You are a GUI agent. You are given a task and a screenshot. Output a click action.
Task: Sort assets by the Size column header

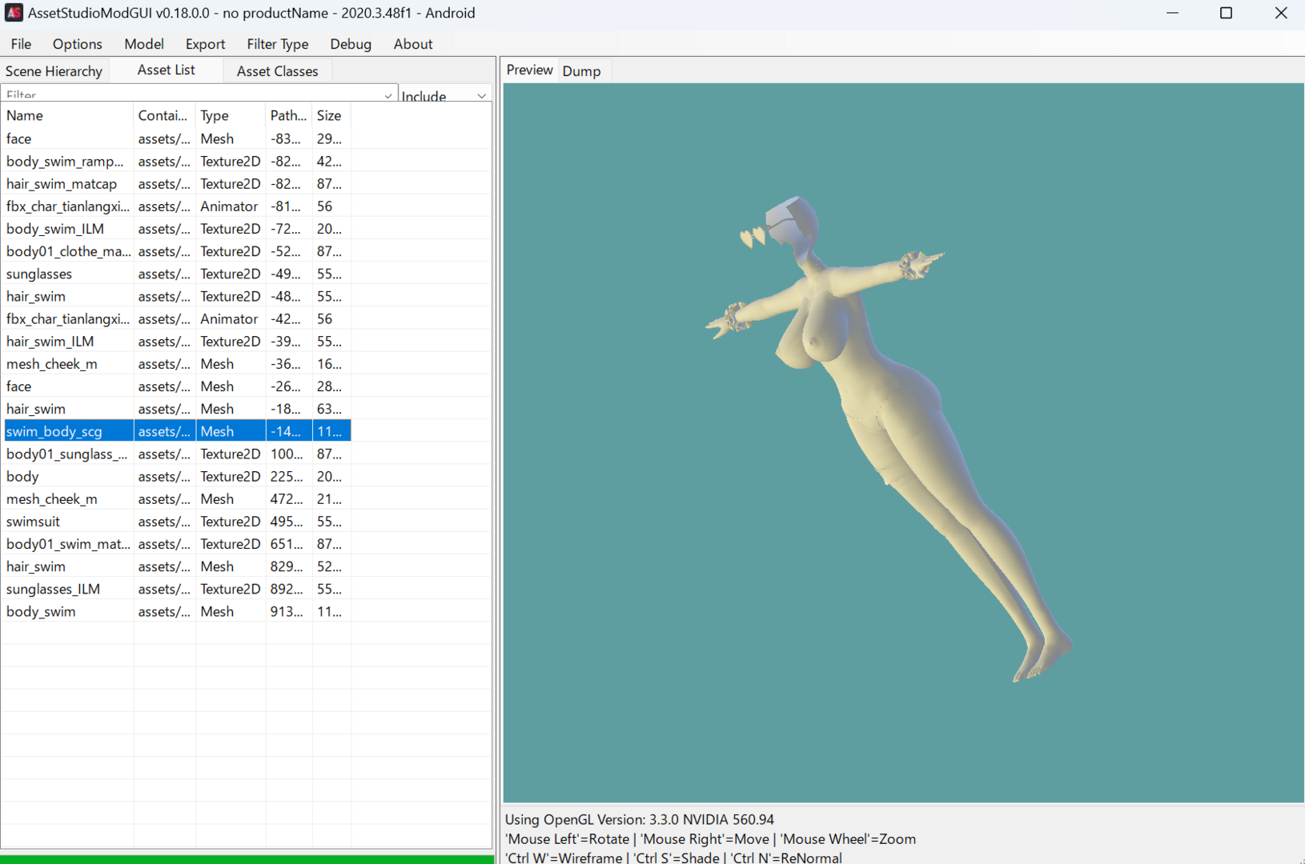tap(331, 115)
